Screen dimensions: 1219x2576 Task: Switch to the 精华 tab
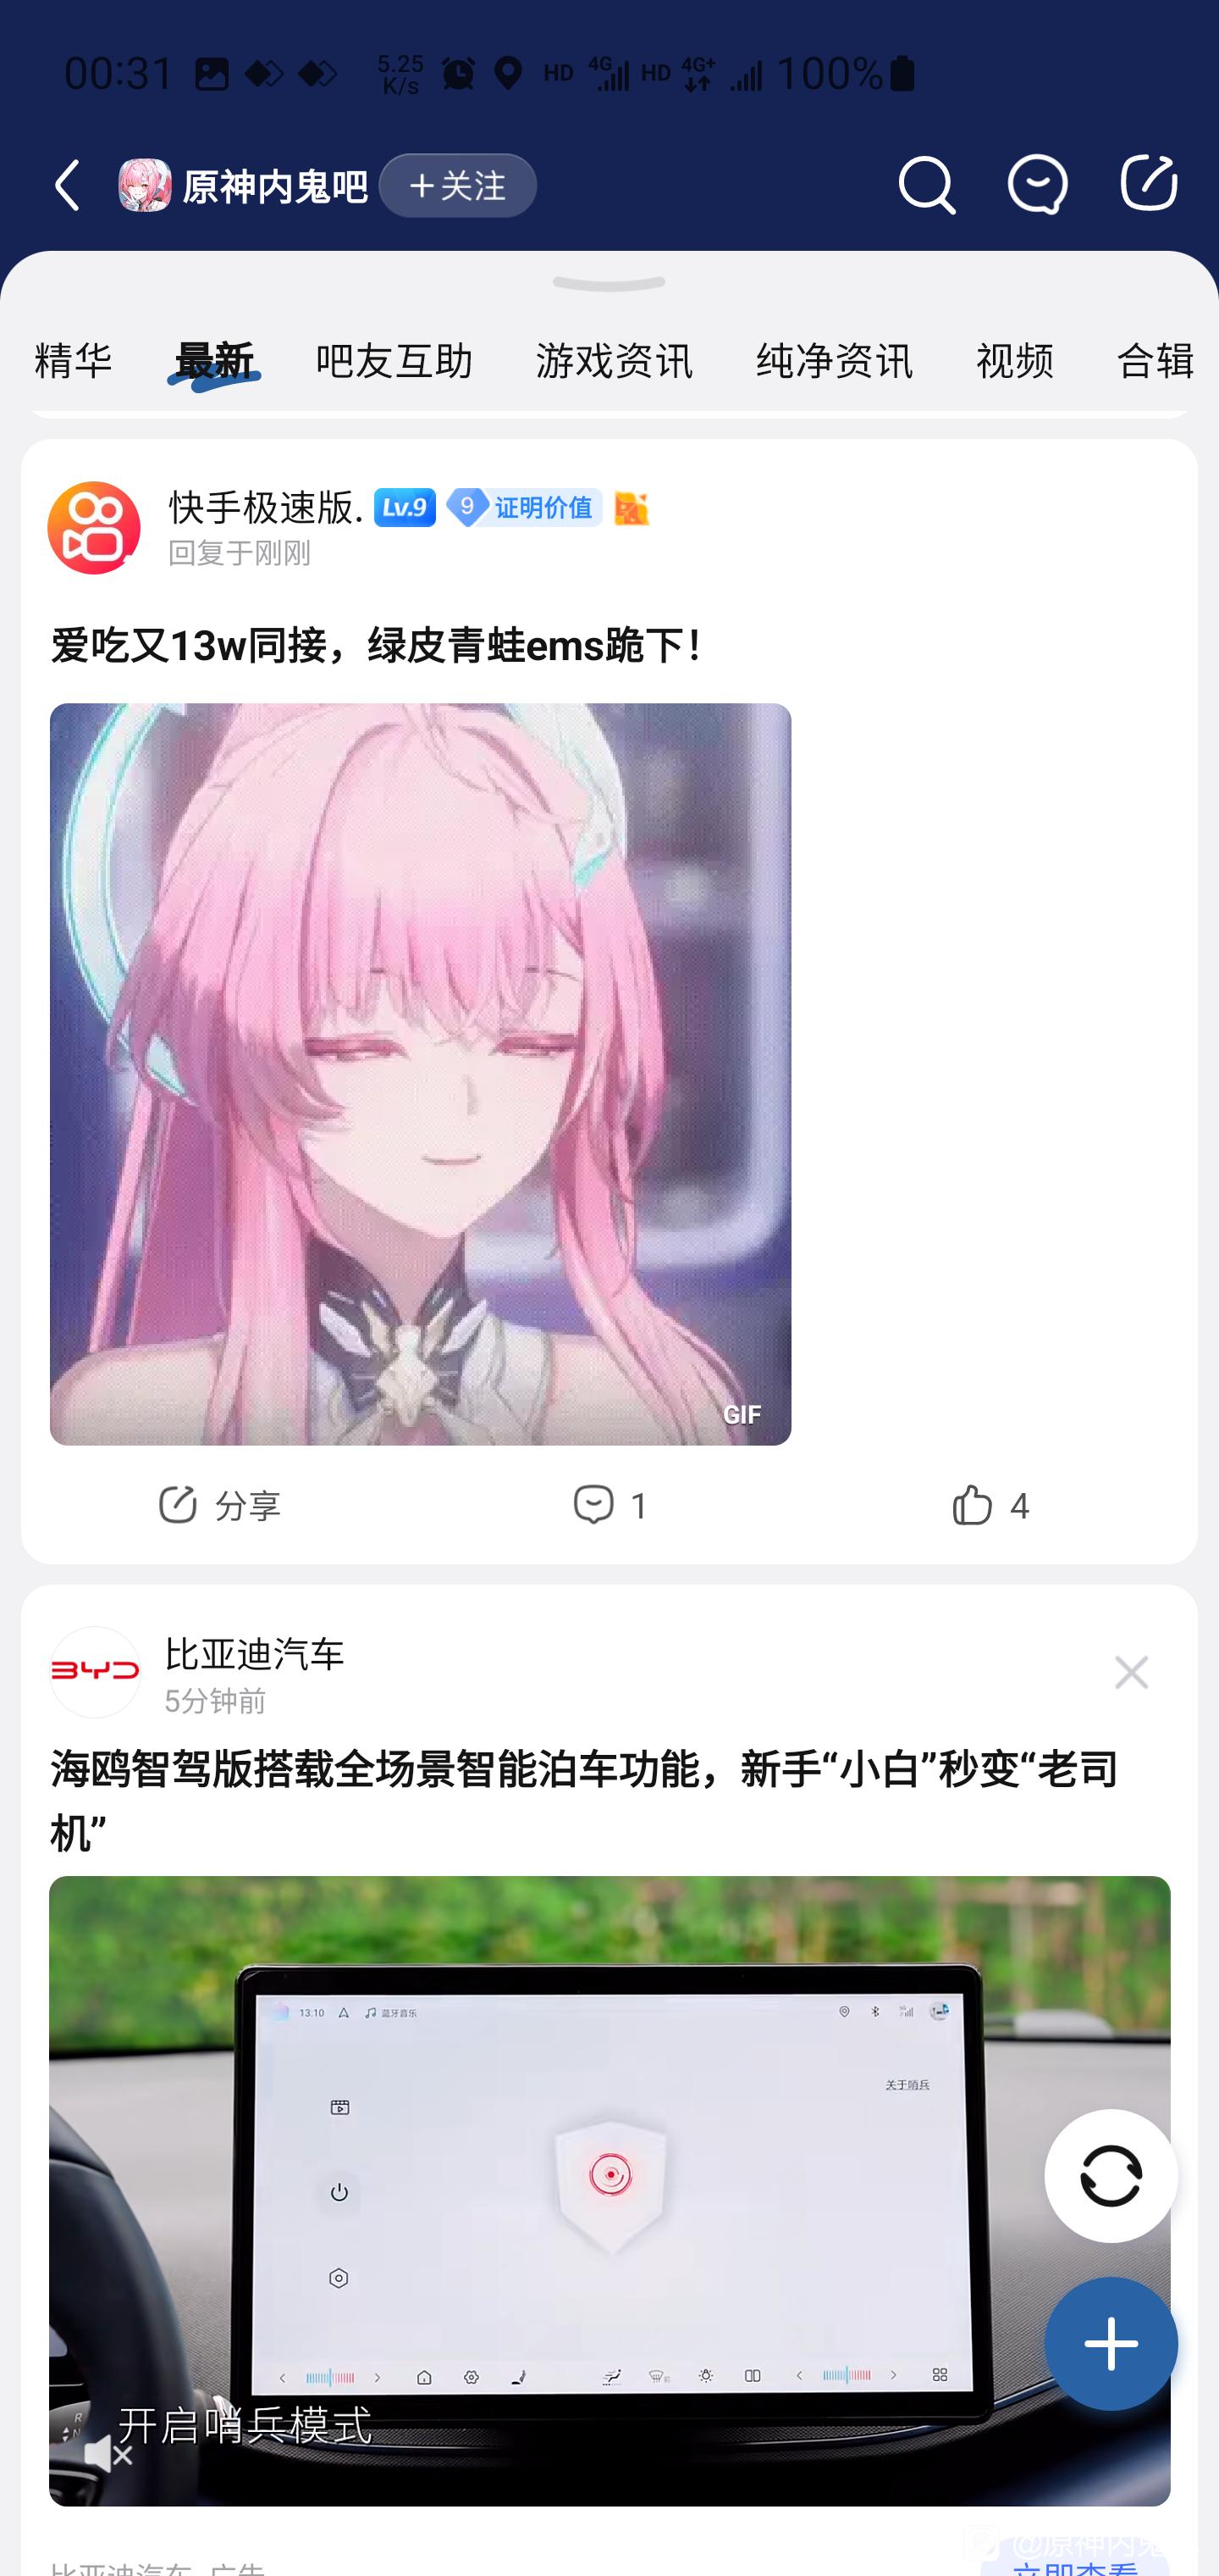tap(73, 360)
